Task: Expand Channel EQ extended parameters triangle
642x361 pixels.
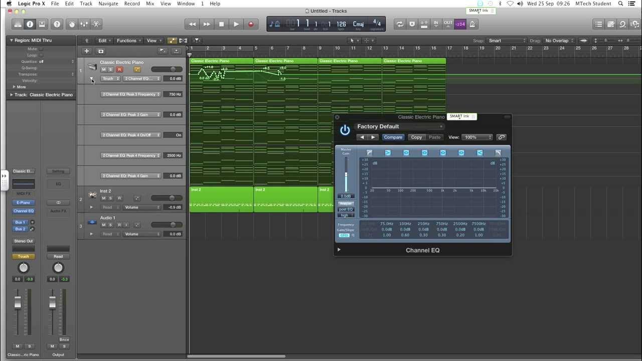Action: pyautogui.click(x=339, y=249)
